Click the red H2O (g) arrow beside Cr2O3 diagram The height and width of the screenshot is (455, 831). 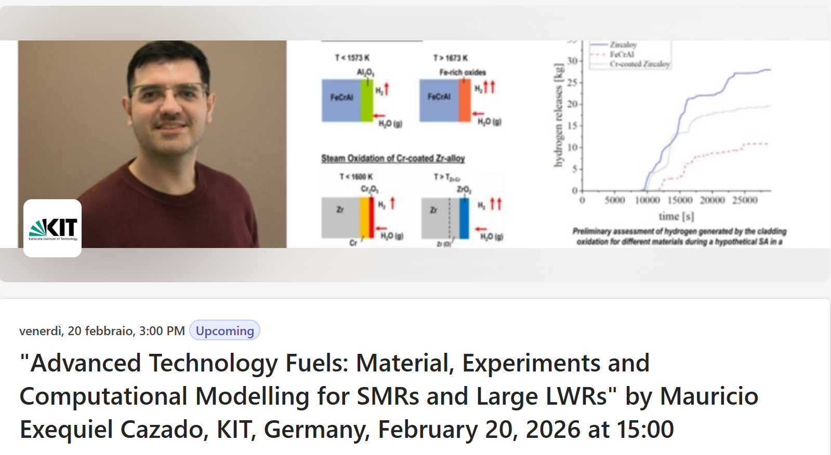381,228
